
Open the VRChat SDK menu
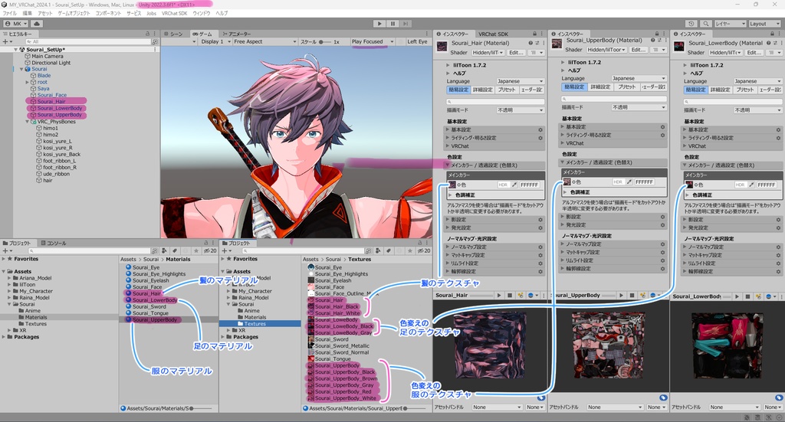[x=174, y=14]
